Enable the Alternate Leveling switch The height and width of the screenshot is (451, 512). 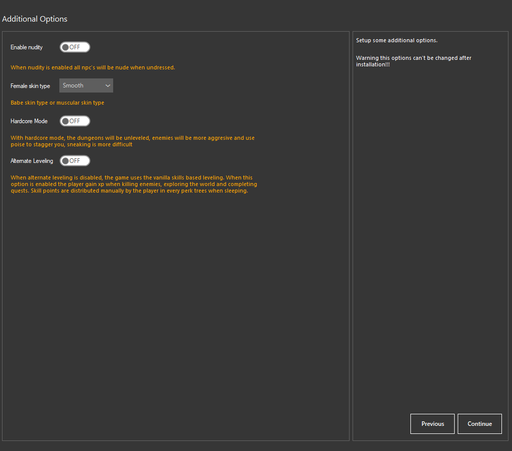75,161
